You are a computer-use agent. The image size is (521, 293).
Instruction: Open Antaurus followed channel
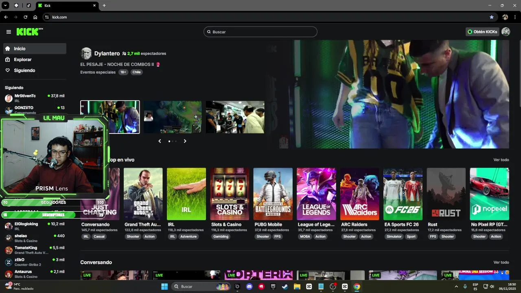35,274
